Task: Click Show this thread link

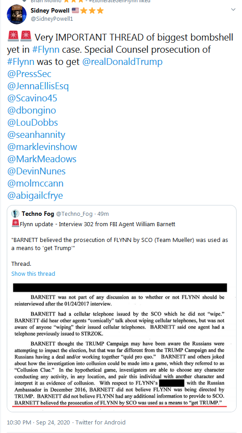Action: click(33, 273)
